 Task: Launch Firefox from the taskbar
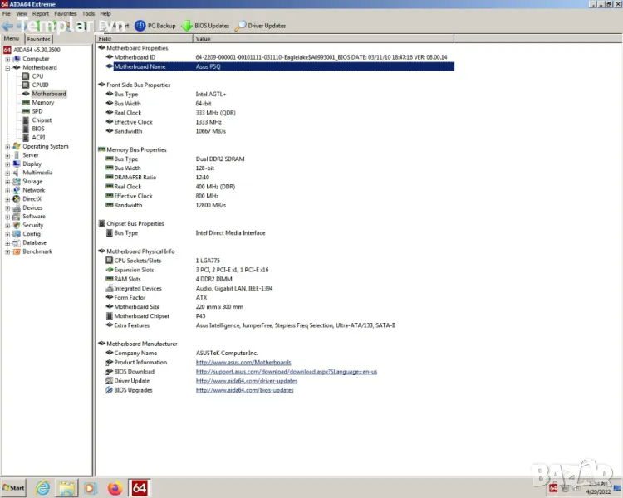coord(115,488)
